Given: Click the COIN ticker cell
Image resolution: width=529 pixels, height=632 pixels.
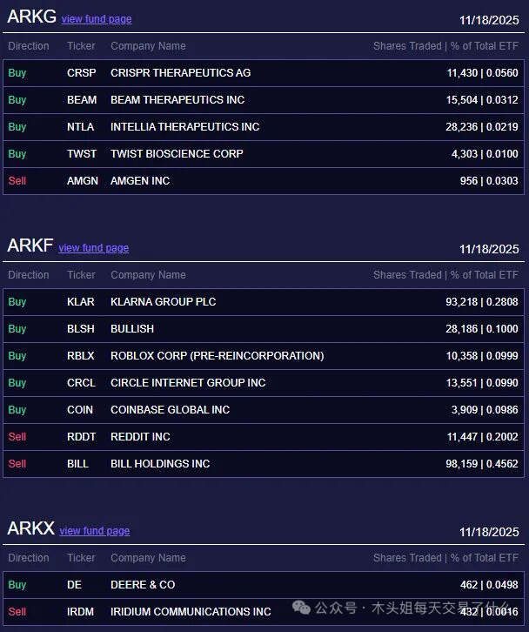Looking at the screenshot, I should [x=81, y=410].
